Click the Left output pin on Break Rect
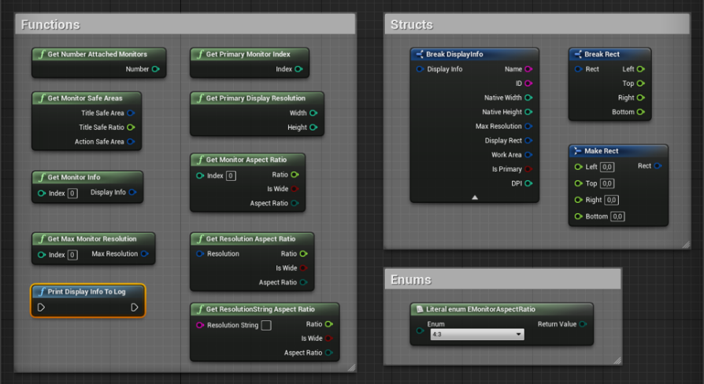The height and width of the screenshot is (384, 704). pos(641,69)
